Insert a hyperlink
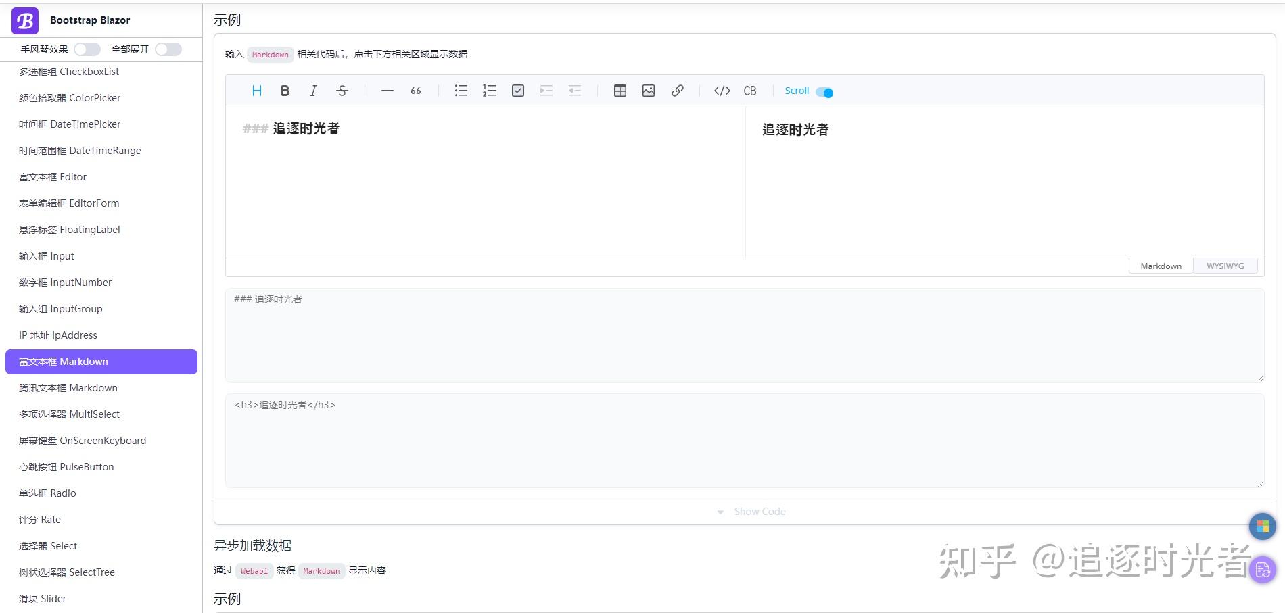Screen dimensions: 1285x613 click(678, 91)
